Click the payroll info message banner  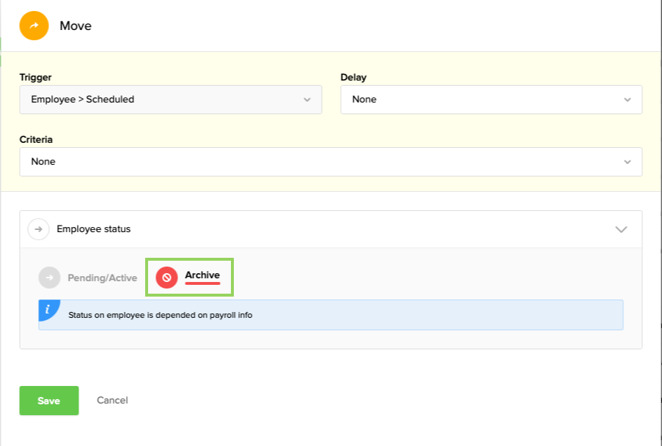coord(330,314)
